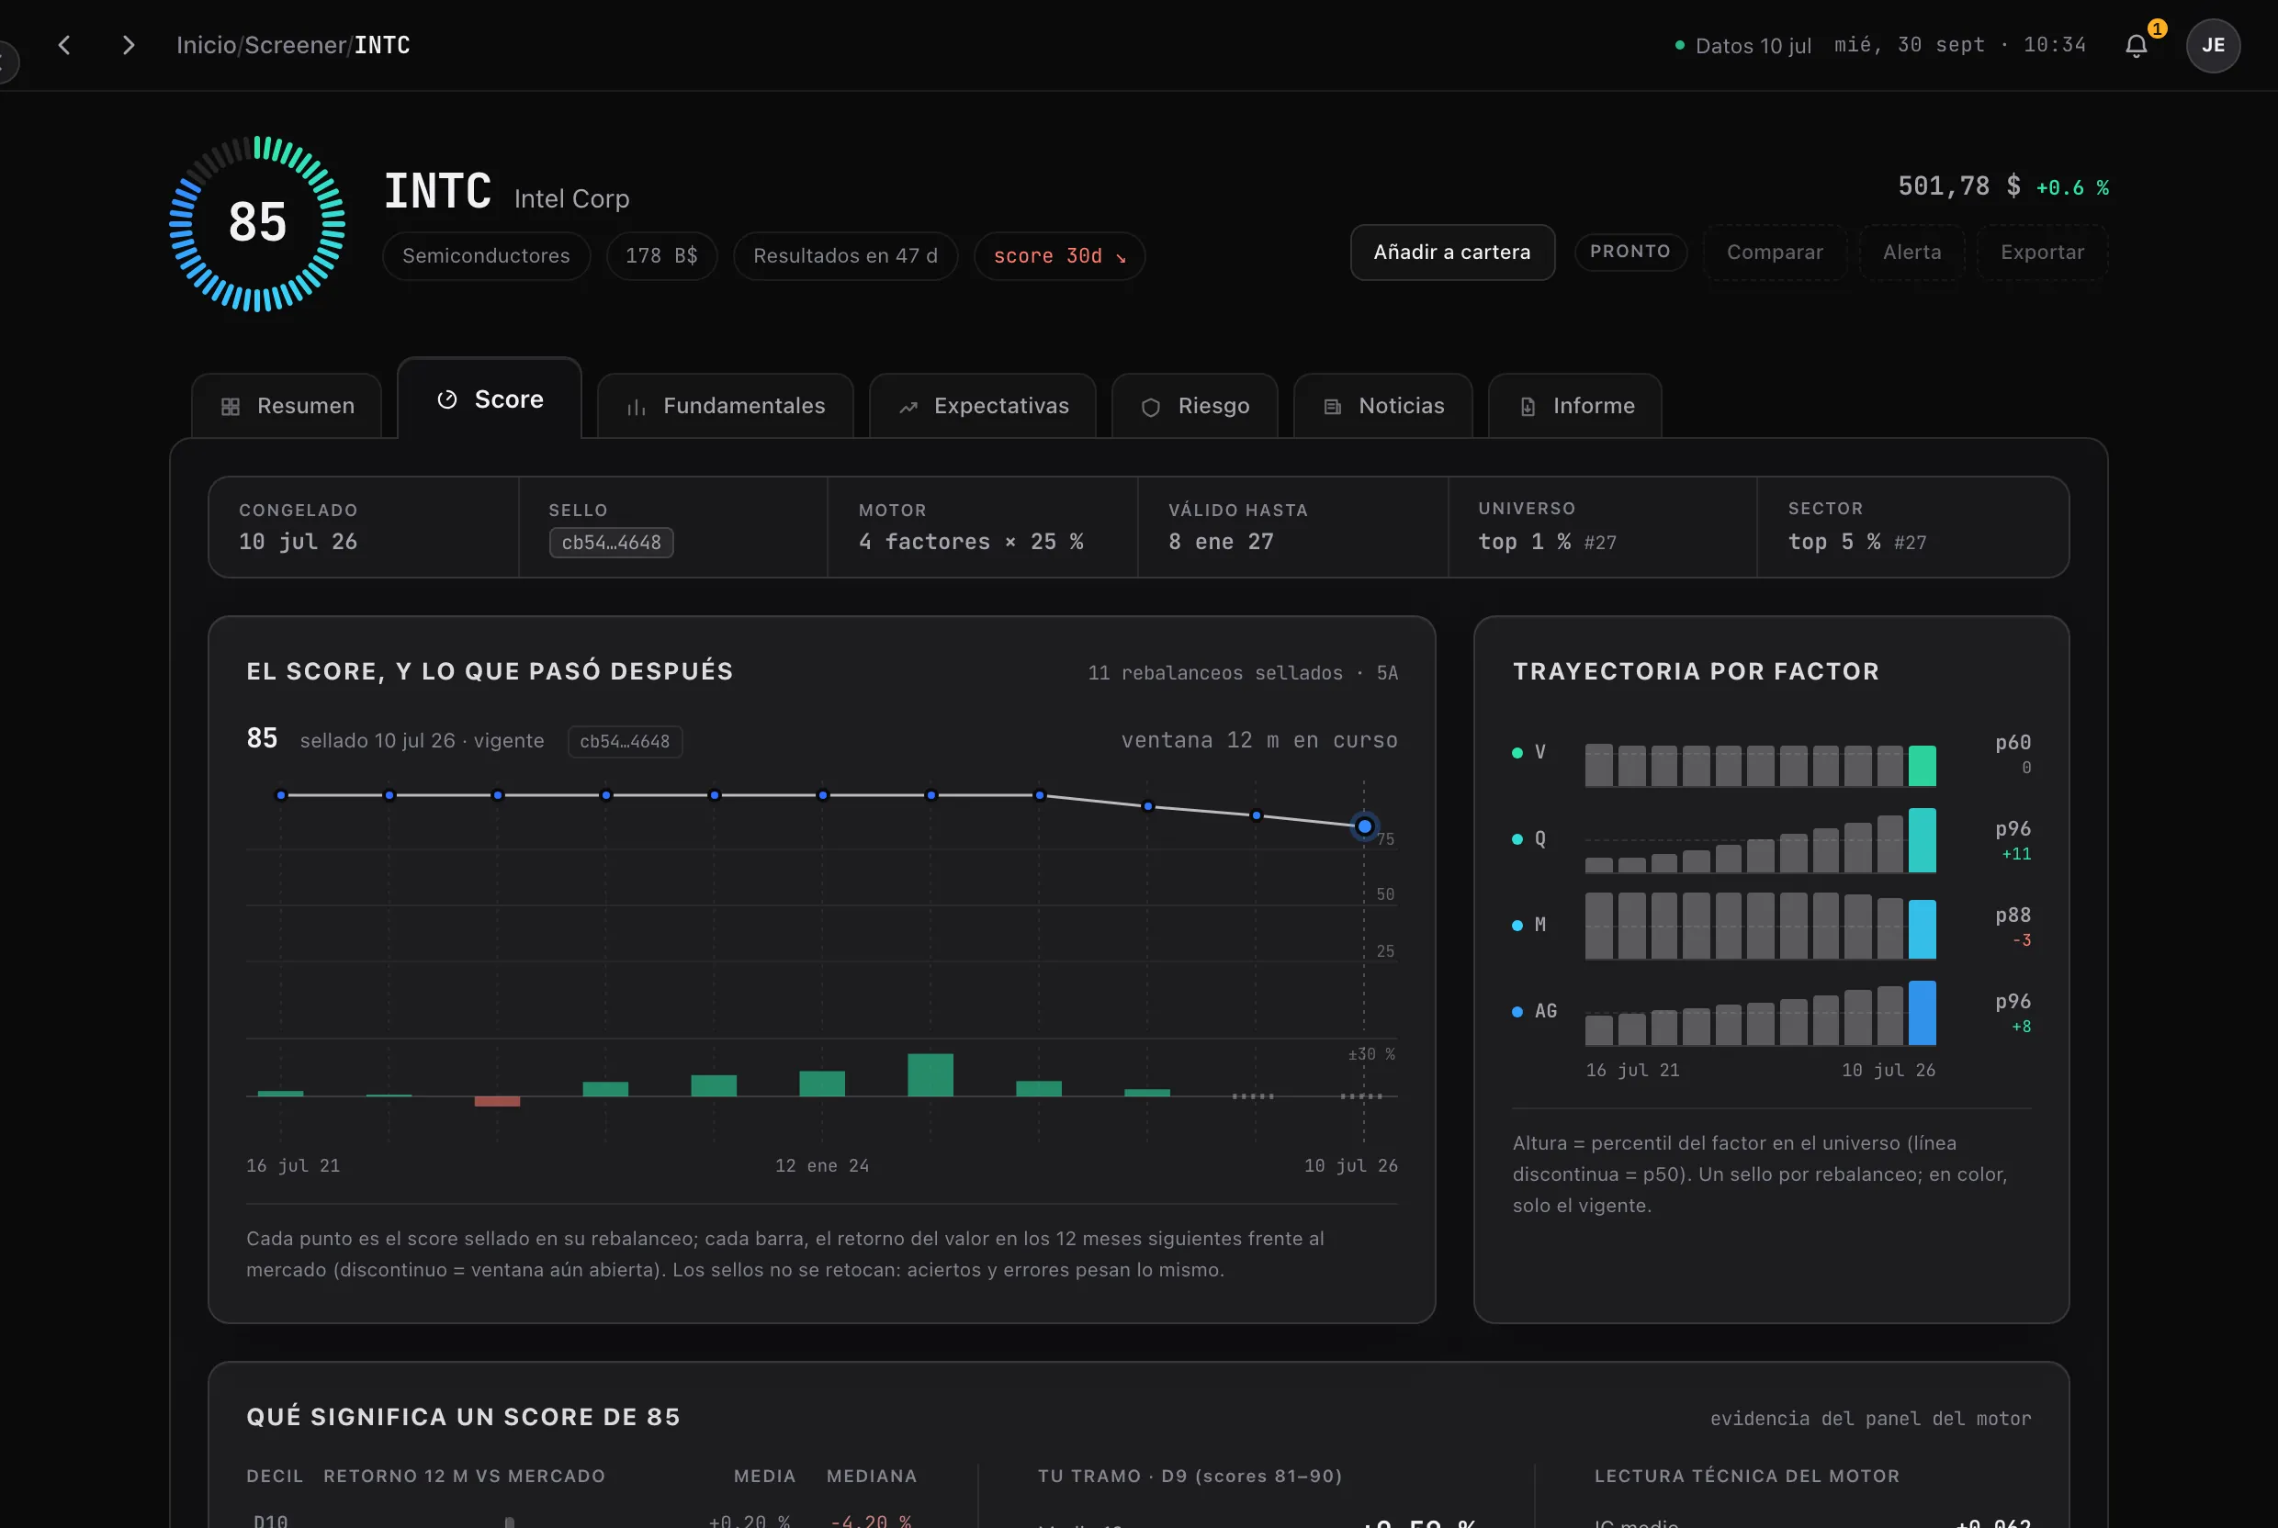
Task: Click the Inicio breadcrumb link
Action: (x=206, y=45)
